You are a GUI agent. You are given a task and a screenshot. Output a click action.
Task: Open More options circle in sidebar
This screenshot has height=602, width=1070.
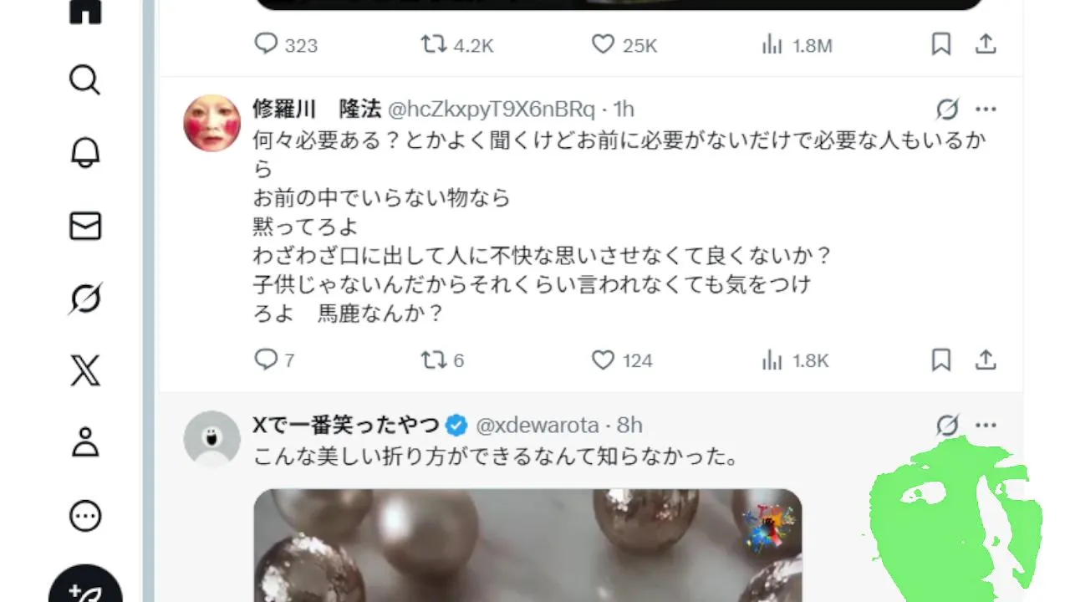[84, 516]
